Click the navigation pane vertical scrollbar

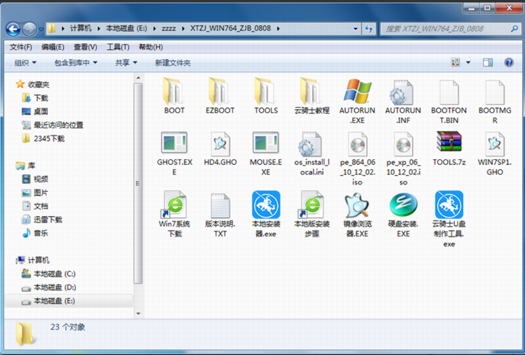(138, 182)
